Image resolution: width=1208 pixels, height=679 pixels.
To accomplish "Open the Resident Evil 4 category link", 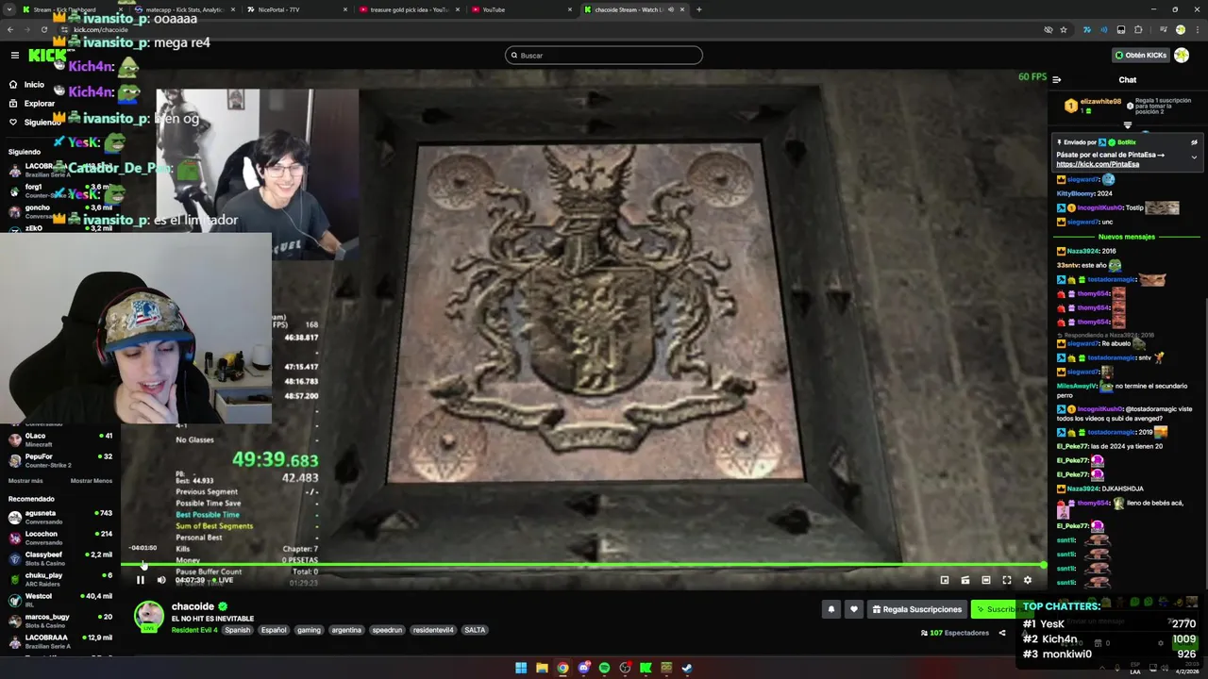I will point(194,630).
